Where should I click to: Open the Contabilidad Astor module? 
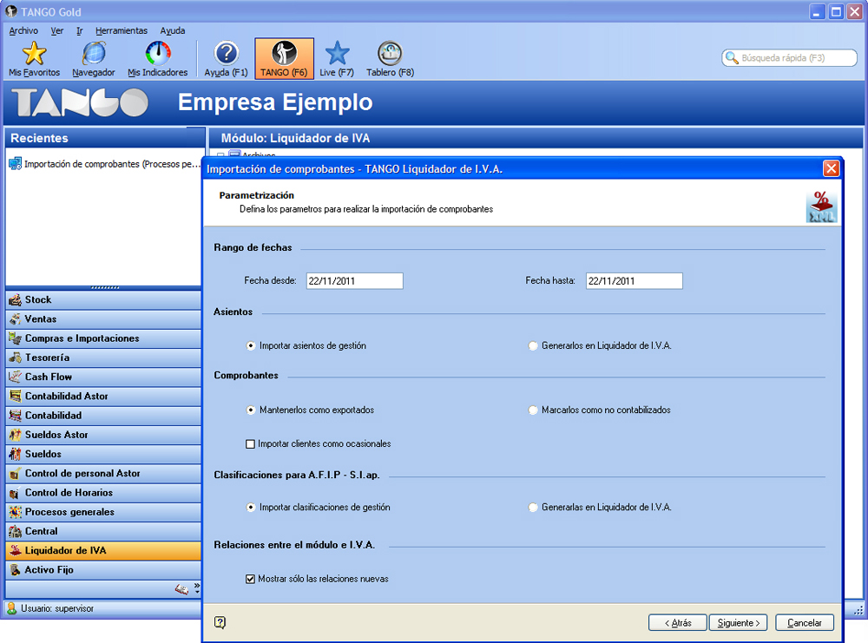103,397
